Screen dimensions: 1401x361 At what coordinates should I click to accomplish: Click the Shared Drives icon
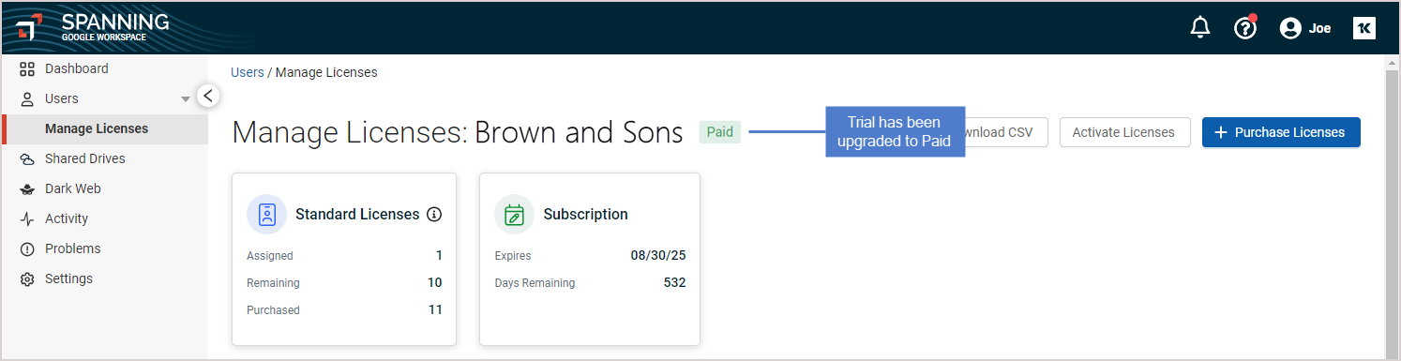coord(27,158)
